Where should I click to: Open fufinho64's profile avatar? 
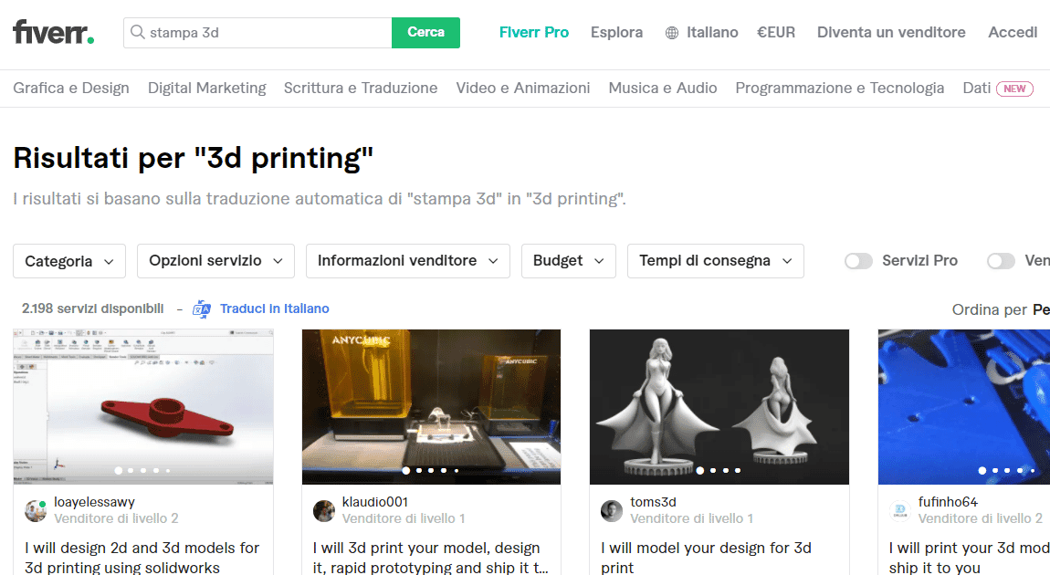900,511
